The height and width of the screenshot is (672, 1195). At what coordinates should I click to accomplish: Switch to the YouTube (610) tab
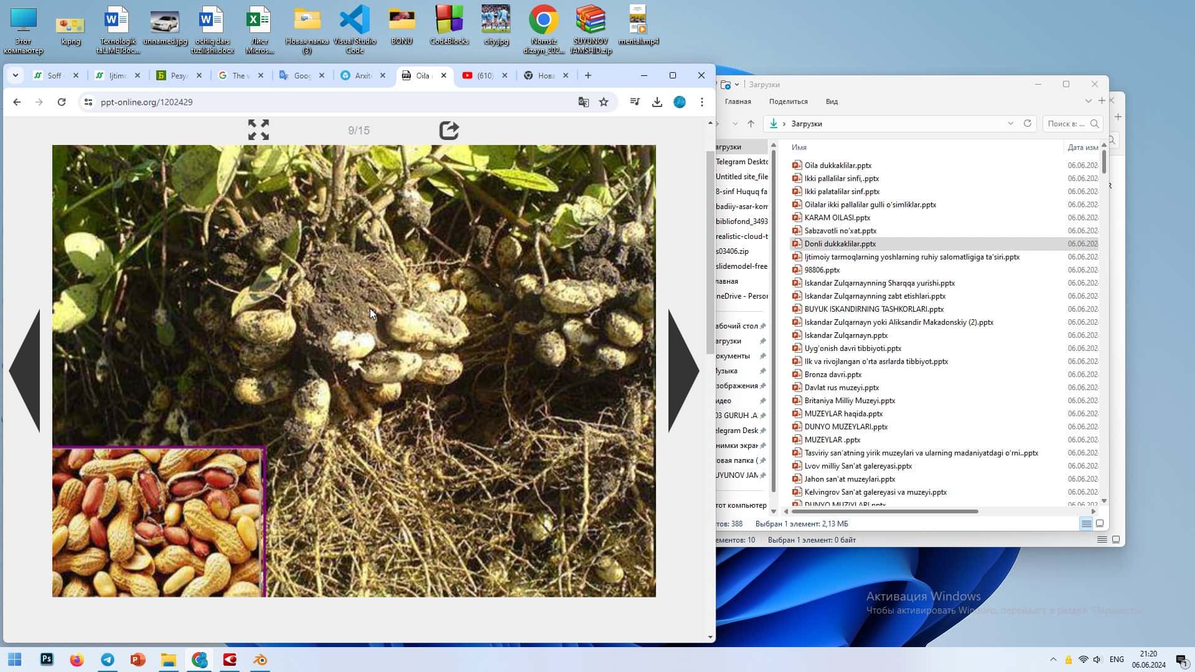pyautogui.click(x=484, y=75)
